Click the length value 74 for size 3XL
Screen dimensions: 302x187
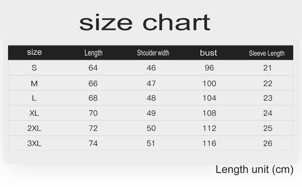pos(93,144)
